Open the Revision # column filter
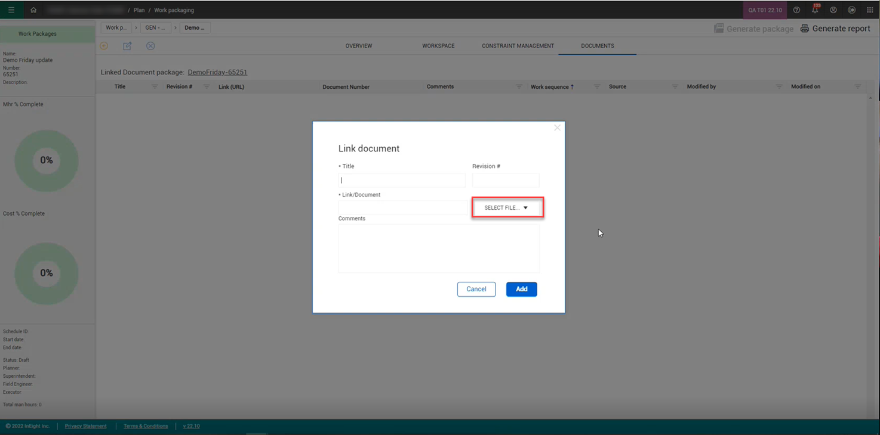 pyautogui.click(x=207, y=87)
